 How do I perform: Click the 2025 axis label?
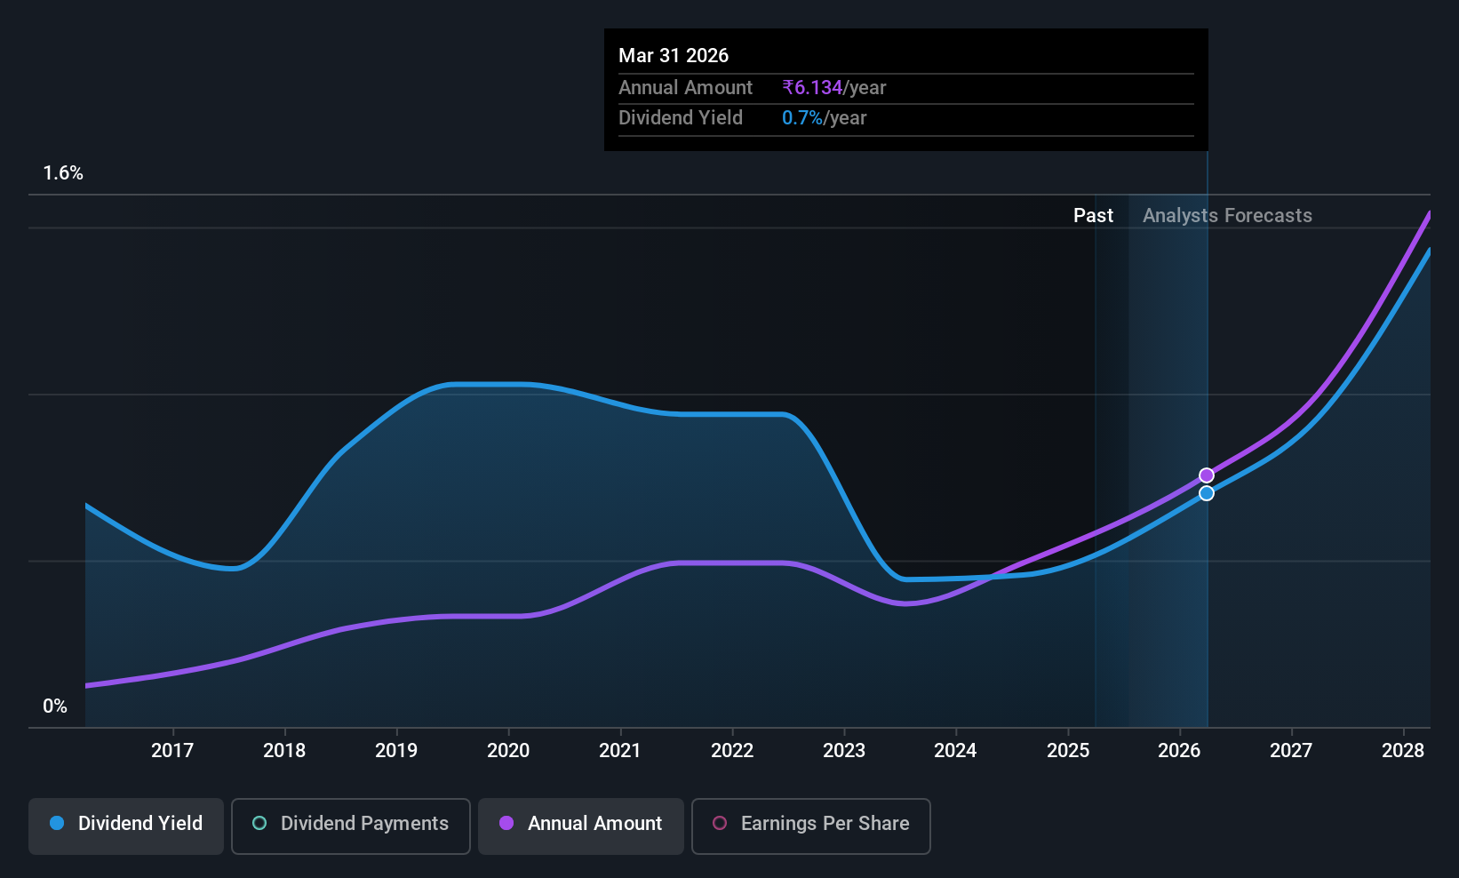[x=1068, y=751]
